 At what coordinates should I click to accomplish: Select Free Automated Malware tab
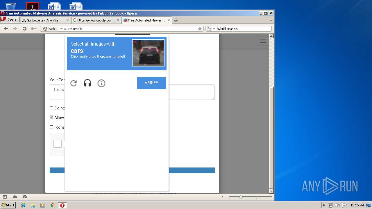tap(146, 20)
